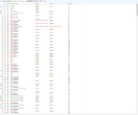Click the open capture file toolbar icon
138x115 pixels.
2,1
